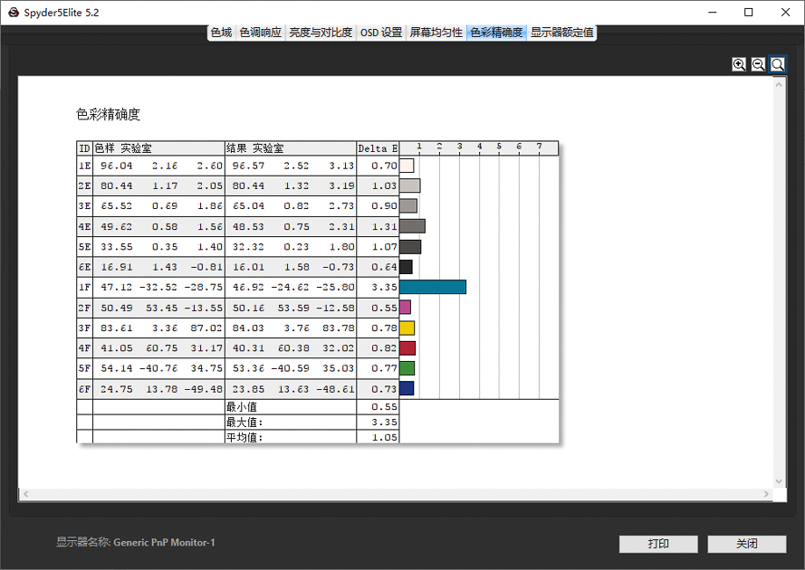Select the 亮度与对比度 tab
This screenshot has height=570, width=805.
[x=319, y=32]
